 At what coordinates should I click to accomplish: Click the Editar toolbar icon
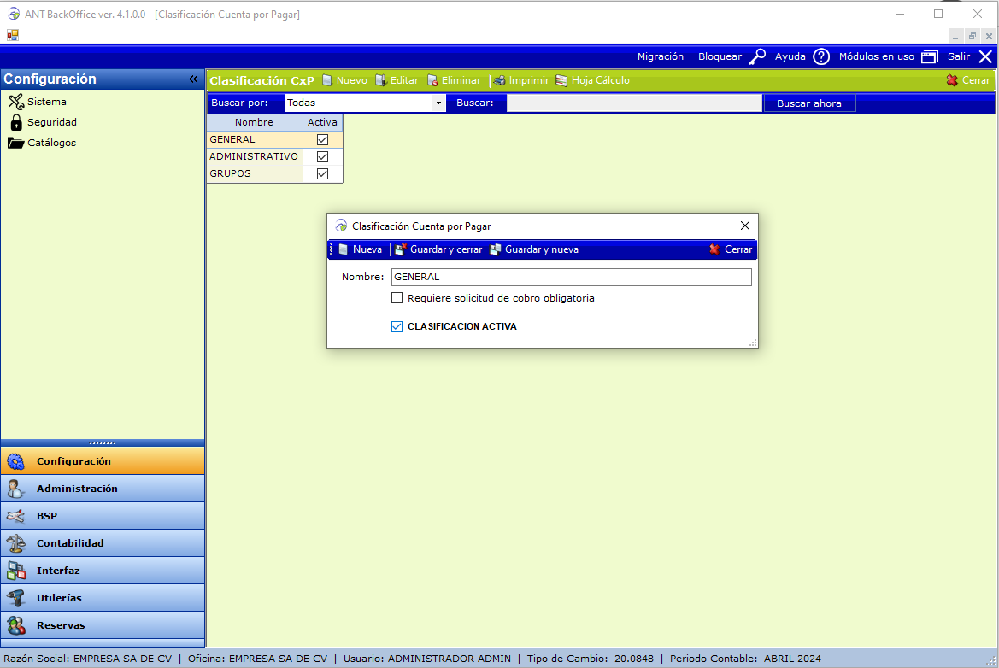coord(381,80)
